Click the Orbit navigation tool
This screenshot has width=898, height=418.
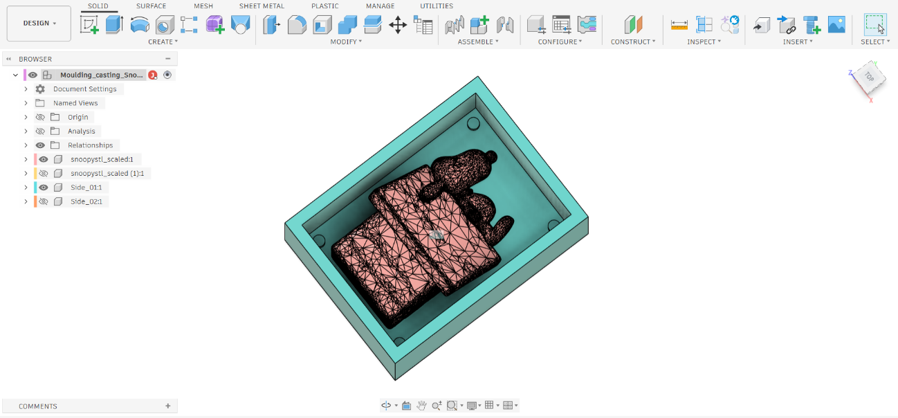386,405
